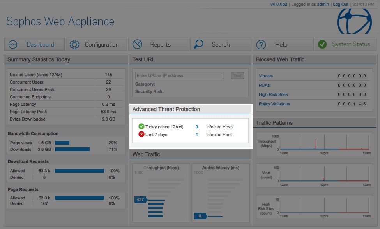Open the Configuration tab

click(96, 44)
